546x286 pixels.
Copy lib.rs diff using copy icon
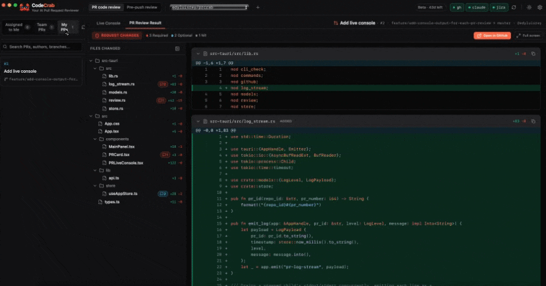pyautogui.click(x=533, y=54)
